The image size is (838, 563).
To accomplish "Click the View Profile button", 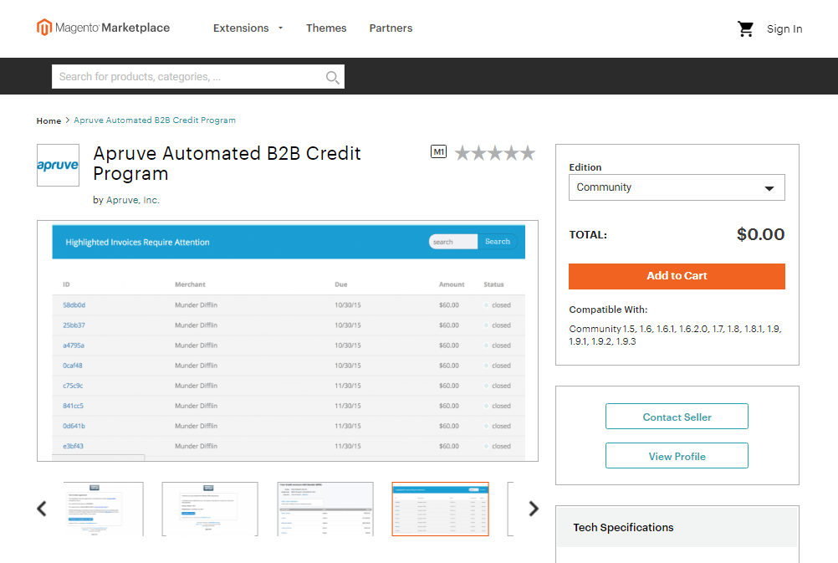I will pos(677,456).
